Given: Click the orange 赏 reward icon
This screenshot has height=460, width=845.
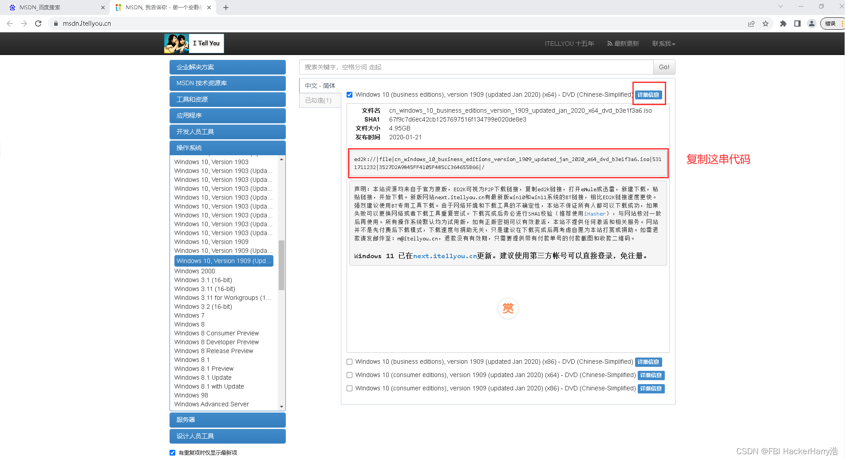Looking at the screenshot, I should pyautogui.click(x=508, y=308).
